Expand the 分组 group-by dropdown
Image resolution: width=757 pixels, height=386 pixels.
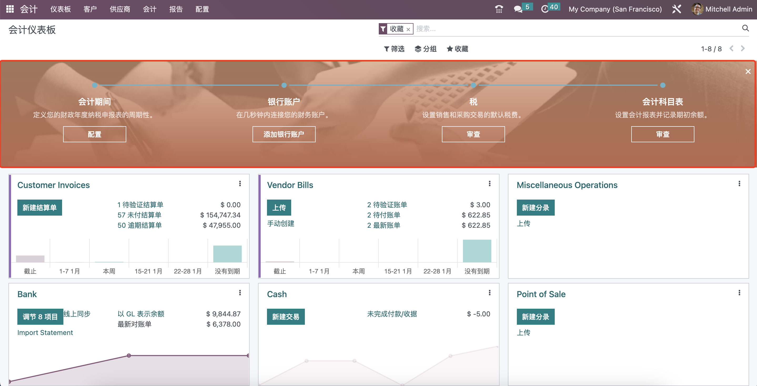426,49
